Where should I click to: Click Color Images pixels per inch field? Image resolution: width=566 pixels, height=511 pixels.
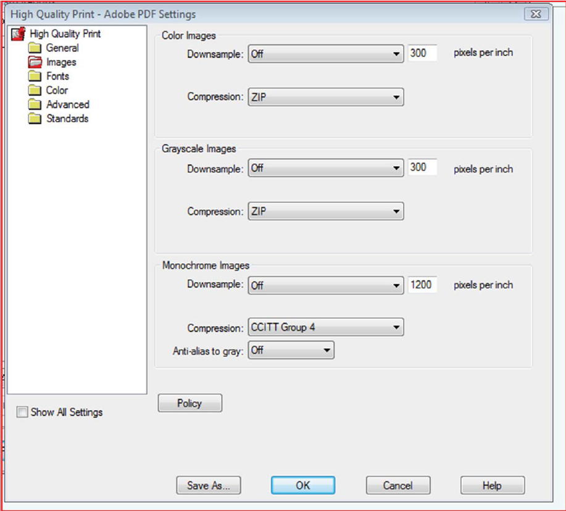pos(422,54)
